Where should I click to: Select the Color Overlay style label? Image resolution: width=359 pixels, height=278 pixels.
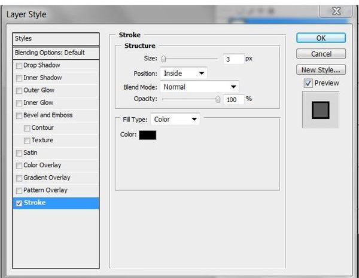pyautogui.click(x=42, y=165)
